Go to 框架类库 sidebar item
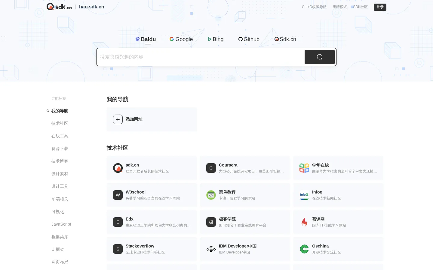This screenshot has width=433, height=270. (x=60, y=237)
